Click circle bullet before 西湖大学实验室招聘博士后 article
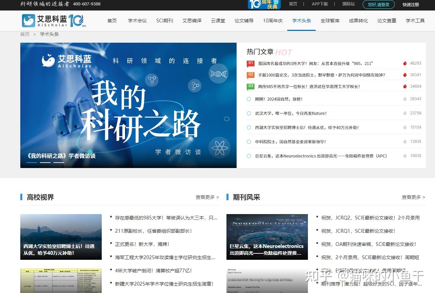435x293 pixels. click(249, 128)
